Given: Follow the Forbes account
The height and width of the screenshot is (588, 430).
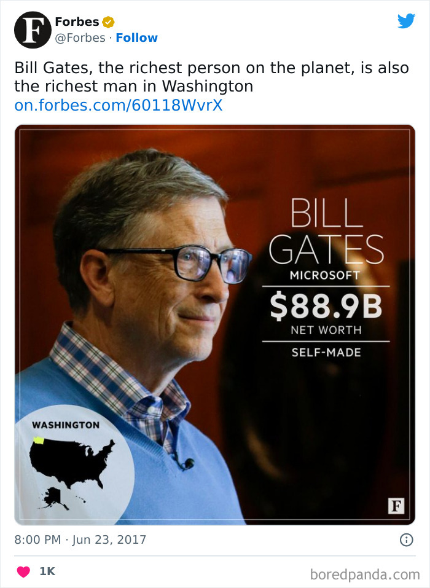Looking at the screenshot, I should 136,37.
